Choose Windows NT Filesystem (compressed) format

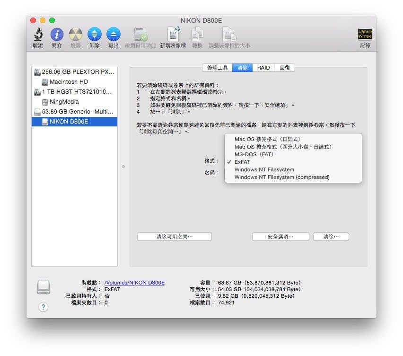[x=293, y=177]
